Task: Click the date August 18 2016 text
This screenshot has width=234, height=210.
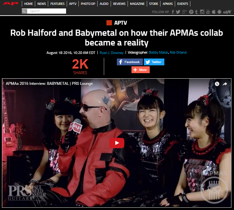Action: pyautogui.click(x=71, y=53)
